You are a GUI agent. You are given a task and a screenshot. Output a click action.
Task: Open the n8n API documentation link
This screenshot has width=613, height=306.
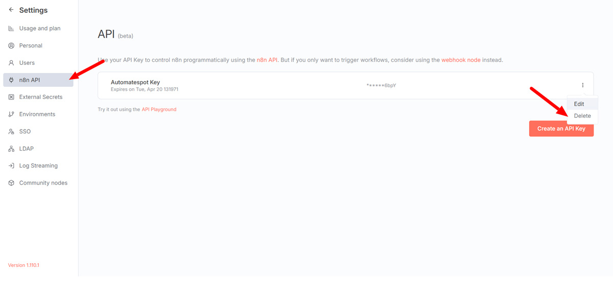pos(267,60)
